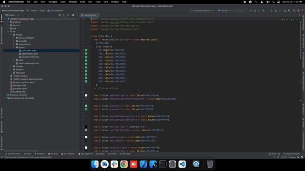Open Layout Inspector in bottom bar
The image size is (305, 171).
pos(292,154)
